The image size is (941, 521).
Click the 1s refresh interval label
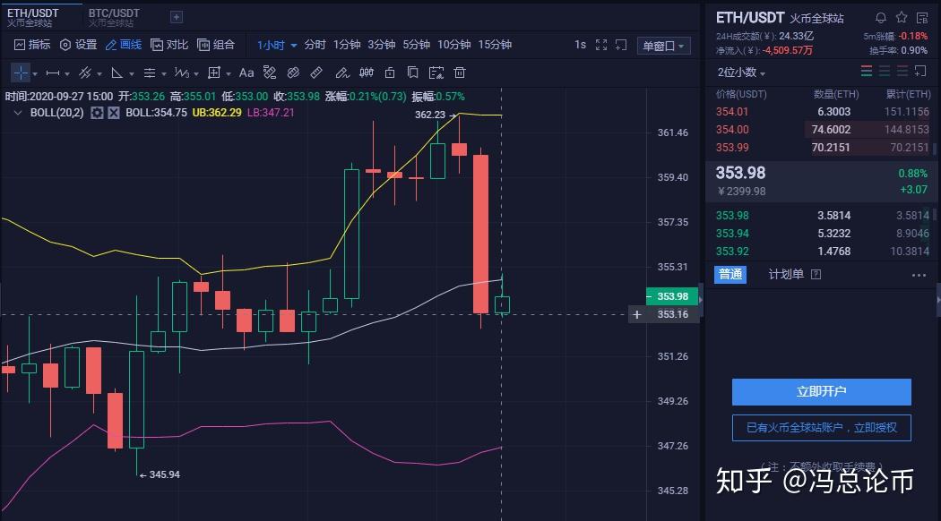coord(581,45)
